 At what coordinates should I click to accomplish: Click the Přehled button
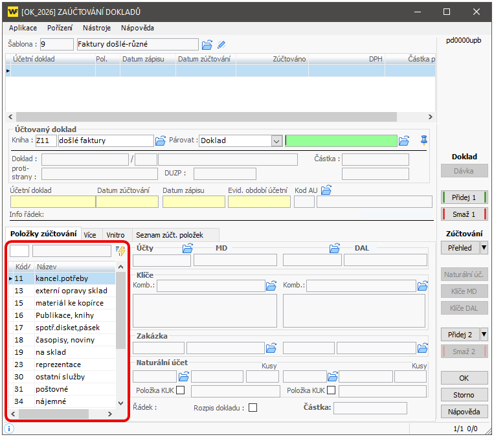click(460, 248)
